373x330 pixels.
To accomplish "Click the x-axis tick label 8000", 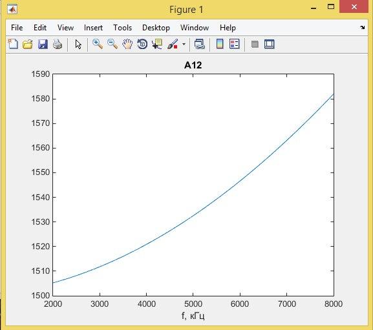I will point(334,304).
